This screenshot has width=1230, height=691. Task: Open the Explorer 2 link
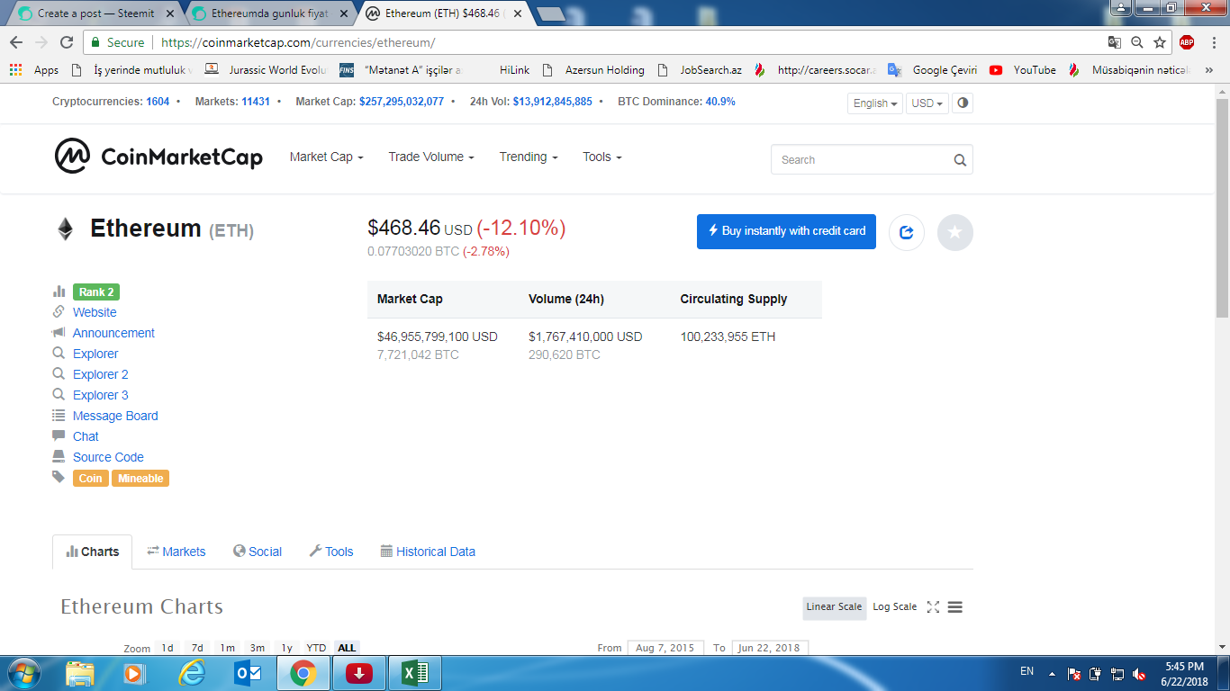100,374
